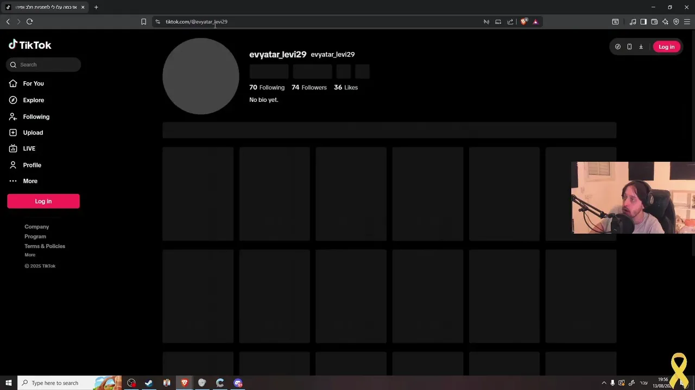Click the TikTok logo in the sidebar
The height and width of the screenshot is (390, 695).
pyautogui.click(x=30, y=45)
